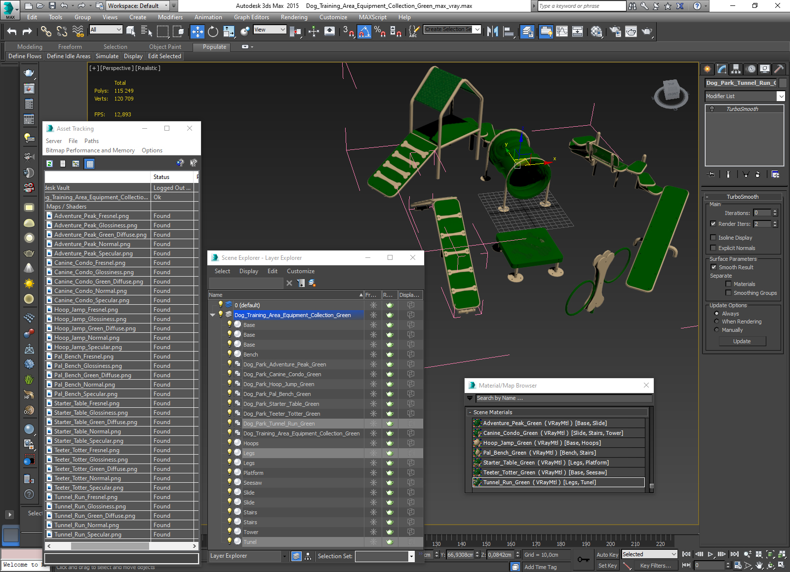Open the Curve Editor icon
The width and height of the screenshot is (790, 572).
coord(562,32)
